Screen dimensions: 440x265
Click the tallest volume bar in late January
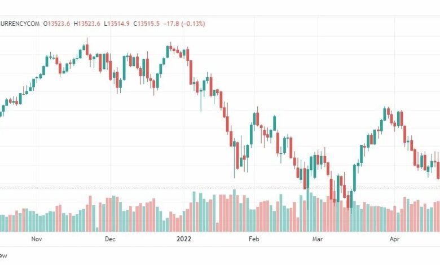click(x=234, y=211)
